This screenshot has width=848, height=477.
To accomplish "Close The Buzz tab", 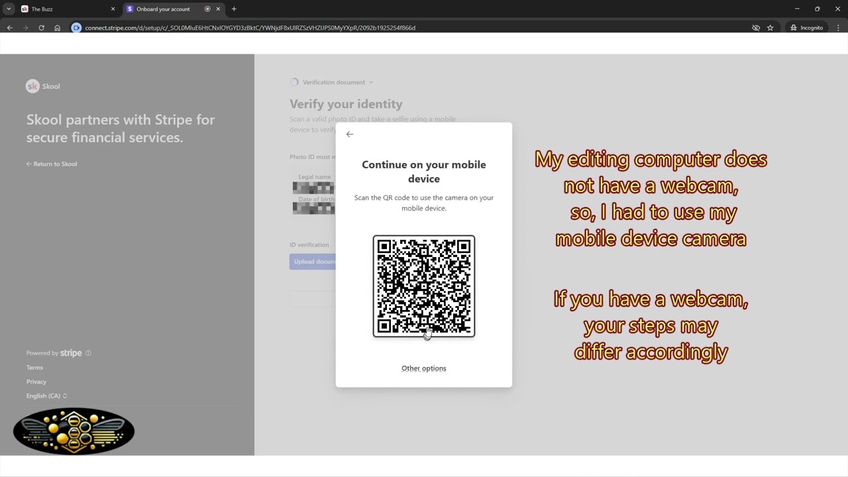I will click(113, 9).
